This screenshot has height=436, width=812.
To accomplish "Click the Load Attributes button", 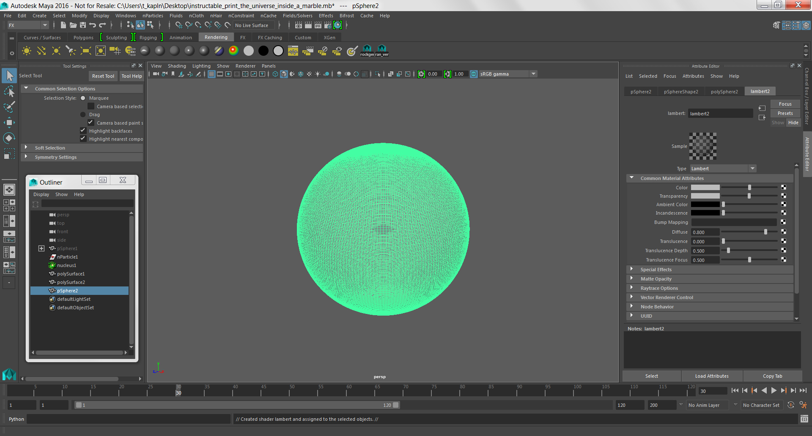I will [x=712, y=376].
